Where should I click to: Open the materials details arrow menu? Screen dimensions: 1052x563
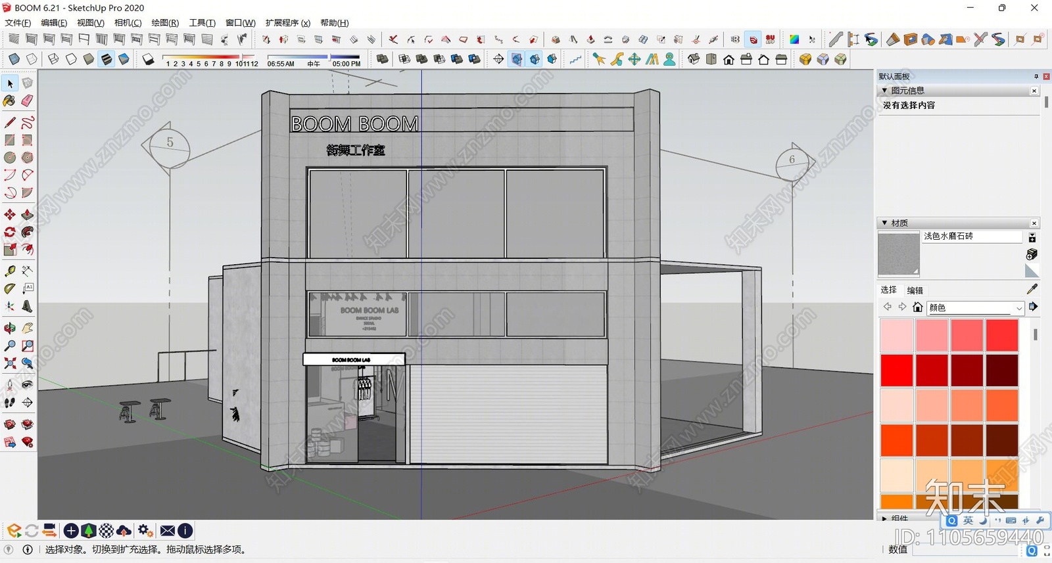click(x=1033, y=307)
